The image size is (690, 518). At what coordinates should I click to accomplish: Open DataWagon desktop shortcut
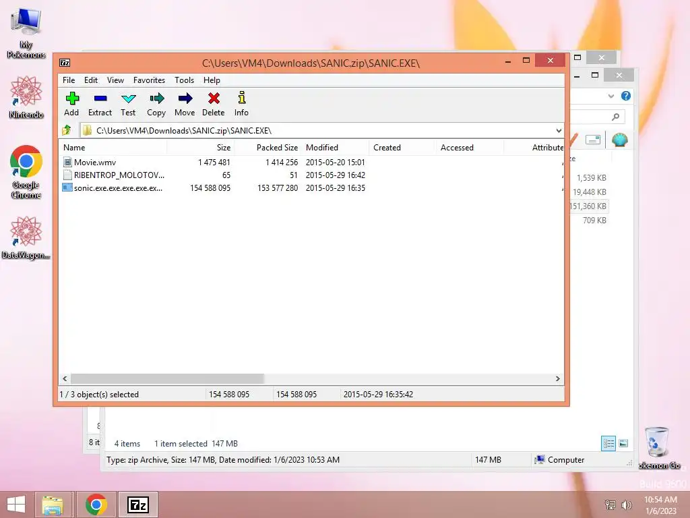click(x=26, y=238)
